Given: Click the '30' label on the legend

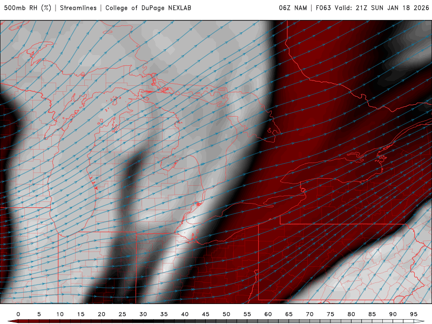Looking at the screenshot, I should pyautogui.click(x=143, y=314).
